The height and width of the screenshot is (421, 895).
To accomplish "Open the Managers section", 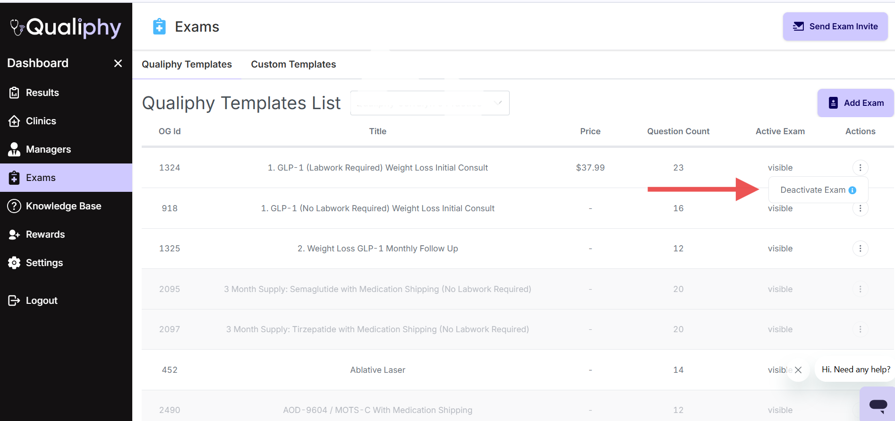I will click(x=66, y=149).
